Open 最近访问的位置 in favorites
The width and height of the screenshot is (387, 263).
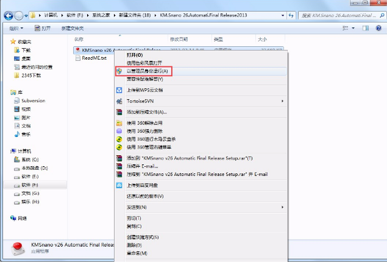[x=37, y=67]
